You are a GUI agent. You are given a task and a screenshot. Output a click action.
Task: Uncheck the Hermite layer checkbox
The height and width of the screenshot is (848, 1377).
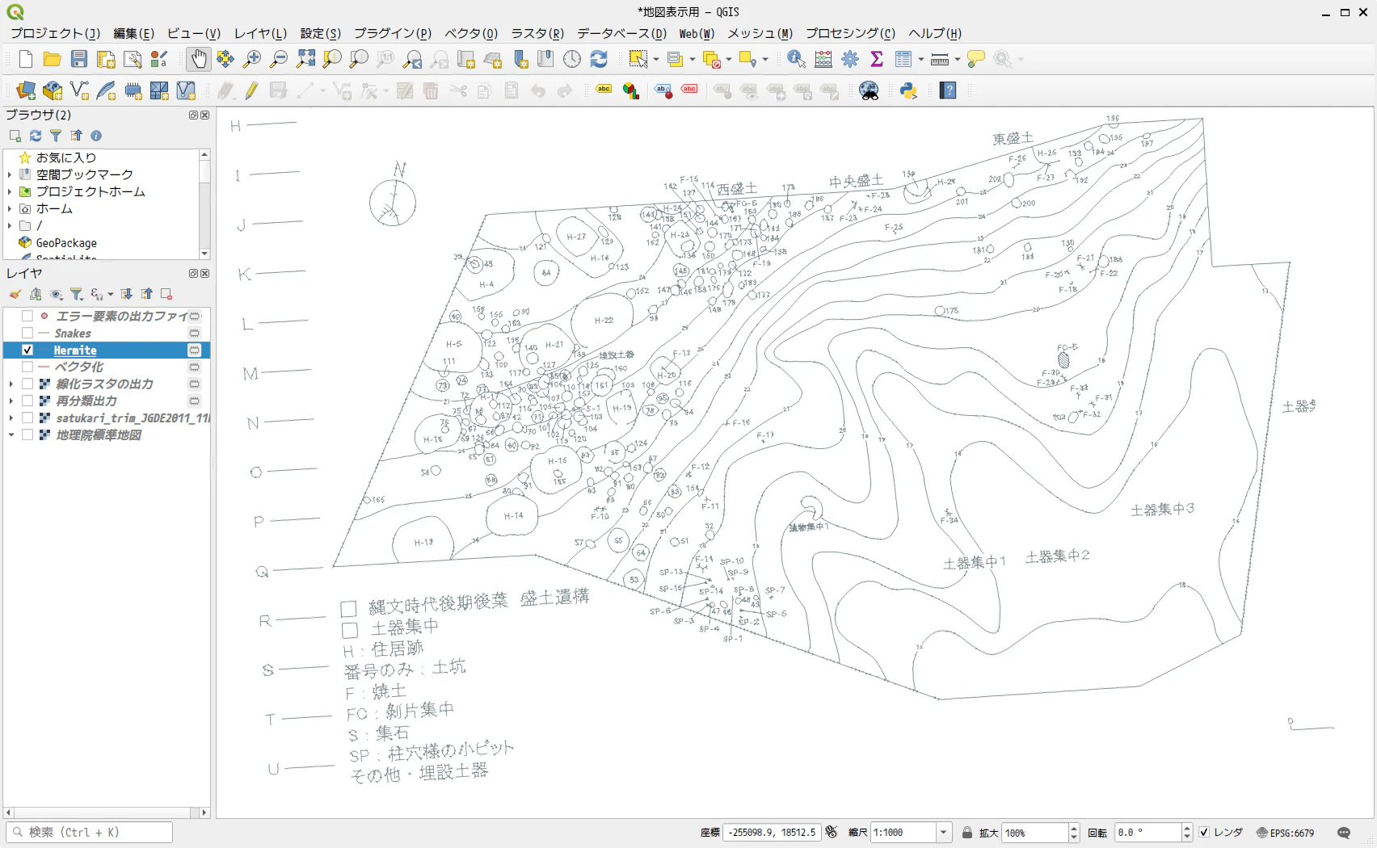point(27,350)
